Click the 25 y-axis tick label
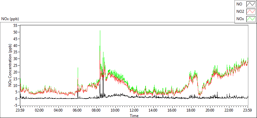This screenshot has width=257, height=118. coord(15,66)
